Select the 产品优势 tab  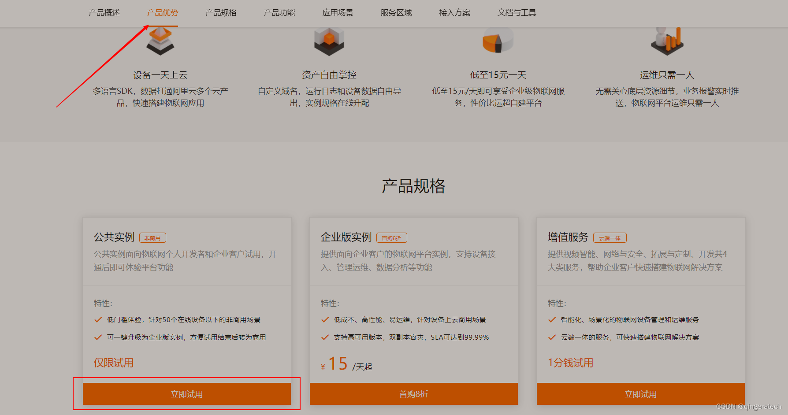[163, 13]
